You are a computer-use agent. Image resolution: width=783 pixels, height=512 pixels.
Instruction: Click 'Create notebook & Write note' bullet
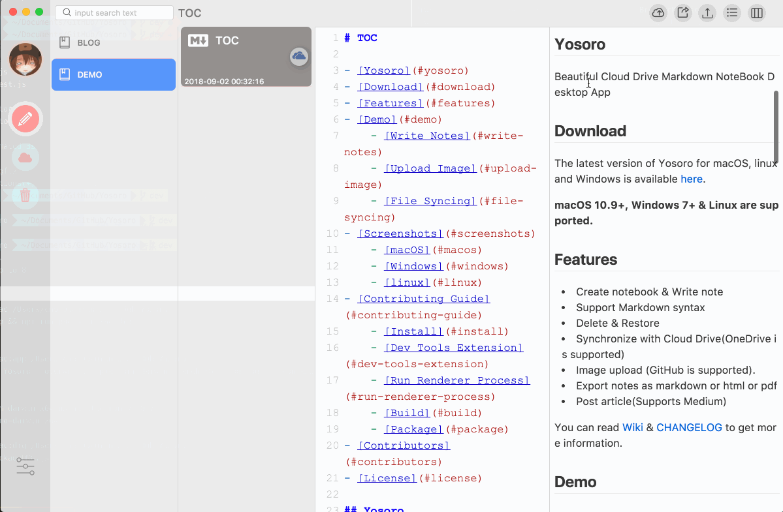click(649, 292)
